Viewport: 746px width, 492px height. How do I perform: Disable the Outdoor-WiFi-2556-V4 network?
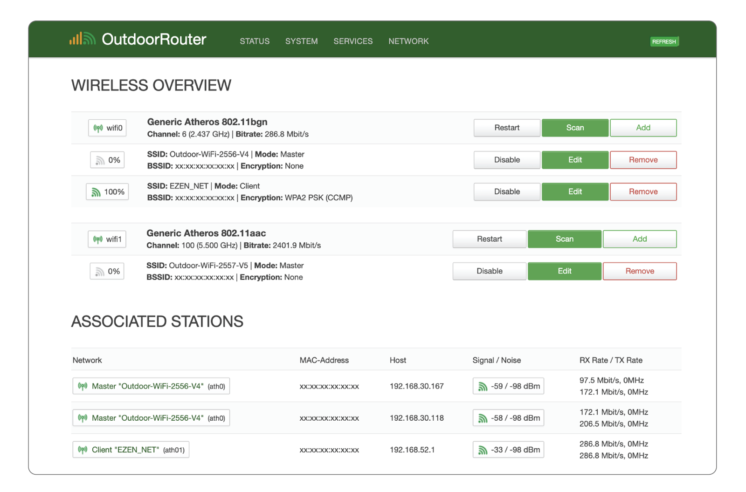507,160
